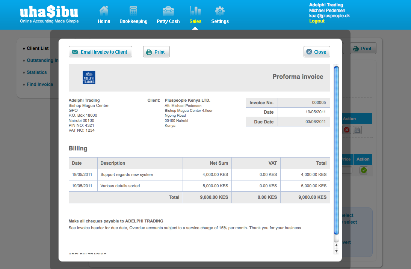Select the Settings menu label

[220, 21]
